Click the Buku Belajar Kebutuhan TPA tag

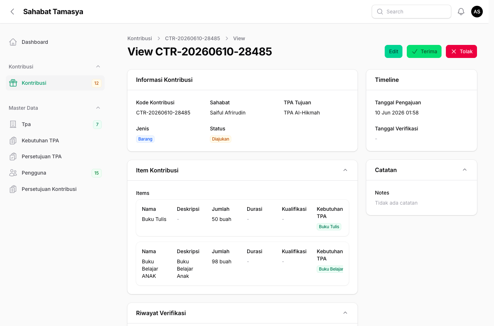(x=330, y=269)
